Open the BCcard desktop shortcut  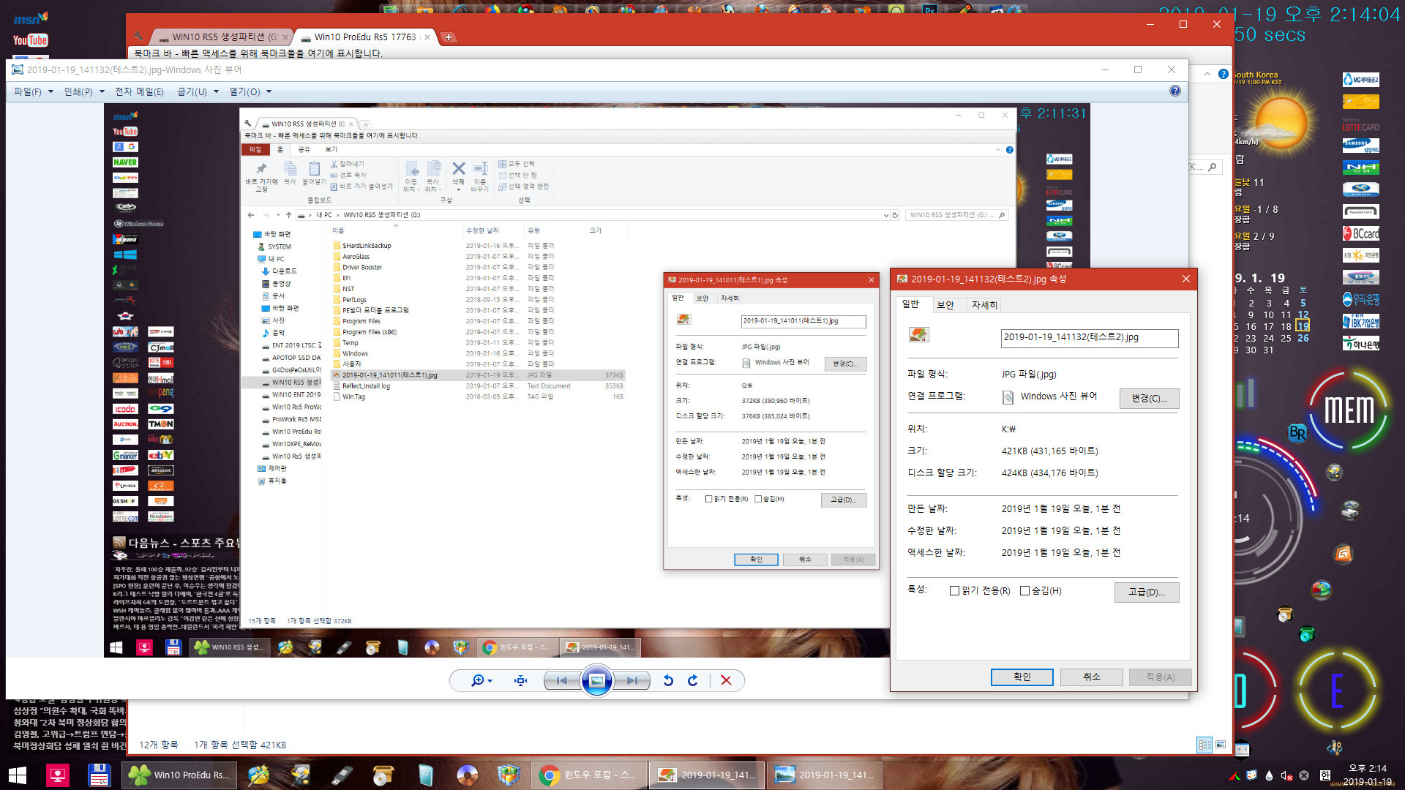1360,233
